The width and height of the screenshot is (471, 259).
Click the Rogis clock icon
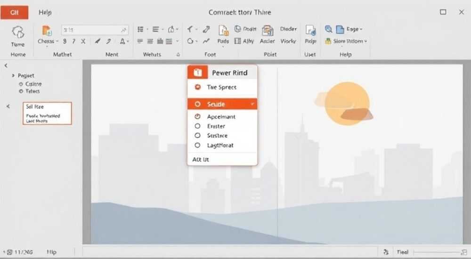237,29
